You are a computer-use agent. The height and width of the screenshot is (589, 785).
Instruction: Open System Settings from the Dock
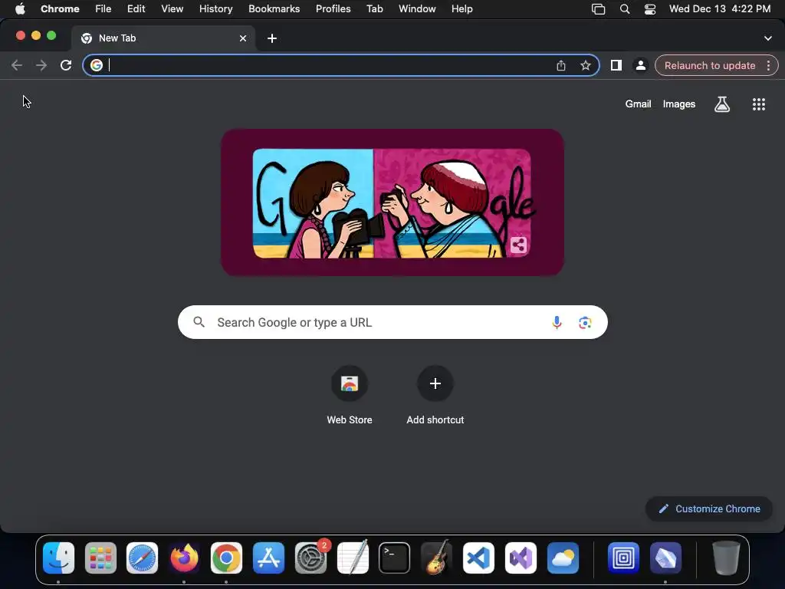pos(310,558)
